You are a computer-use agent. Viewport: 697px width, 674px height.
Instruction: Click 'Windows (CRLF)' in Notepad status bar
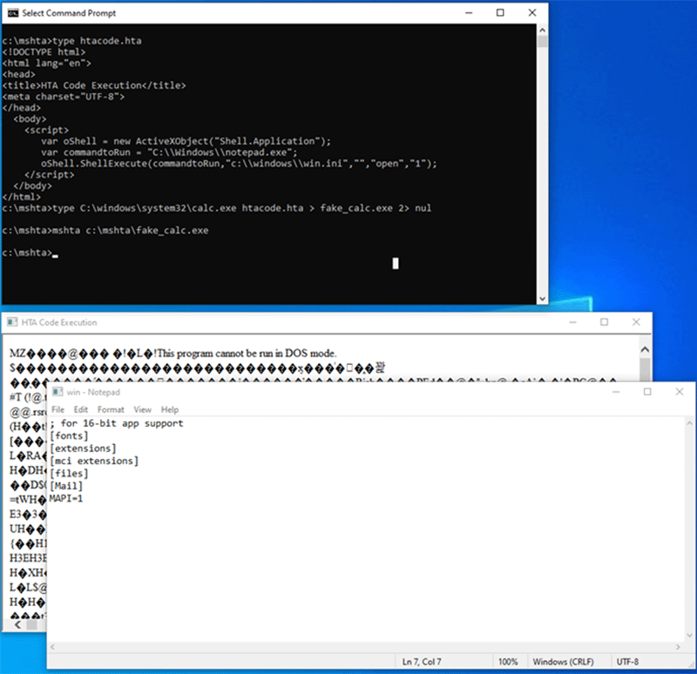(x=563, y=662)
